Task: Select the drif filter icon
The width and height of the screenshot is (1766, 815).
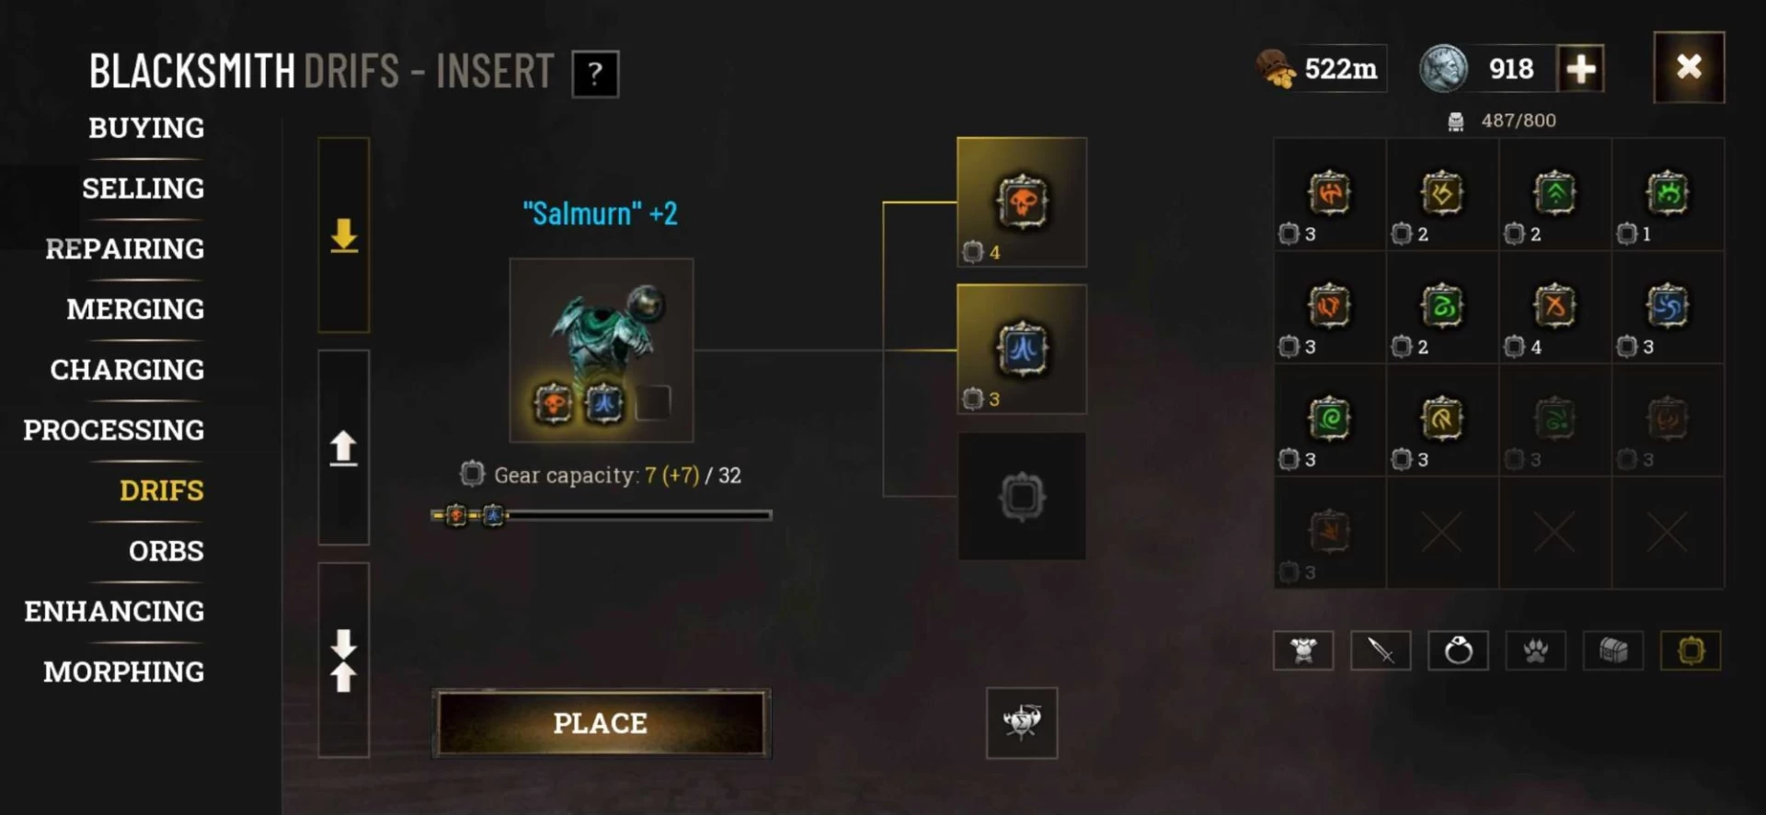Action: click(x=1691, y=650)
